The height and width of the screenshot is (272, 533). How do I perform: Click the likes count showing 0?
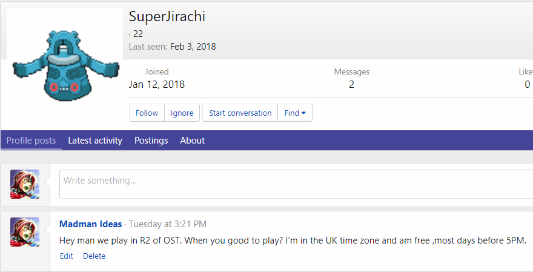click(527, 85)
